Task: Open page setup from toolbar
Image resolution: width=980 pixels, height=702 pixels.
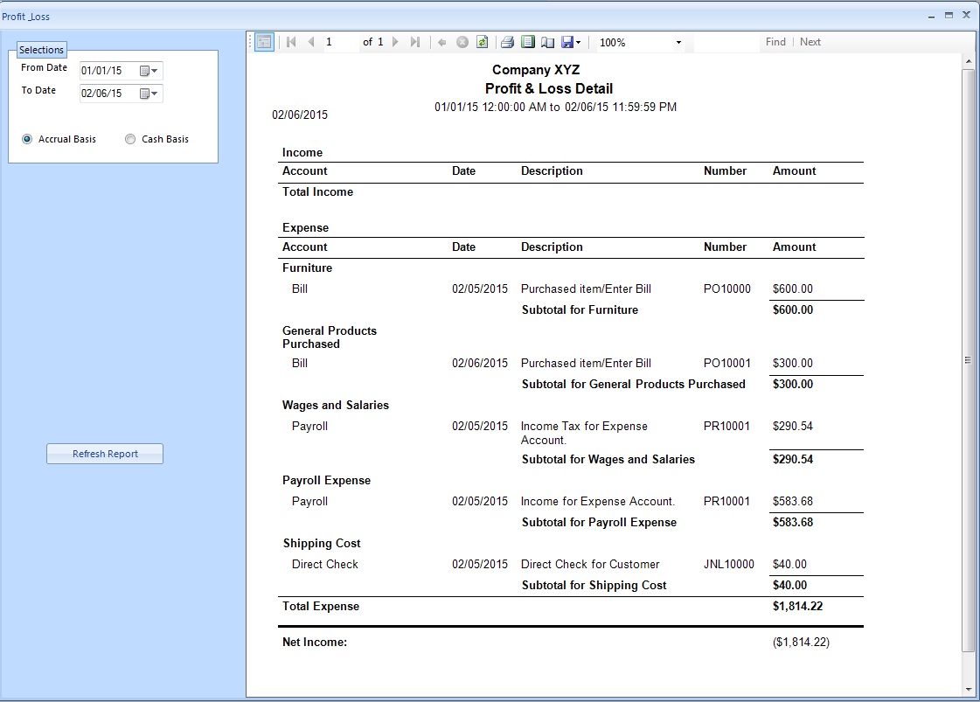Action: click(547, 42)
